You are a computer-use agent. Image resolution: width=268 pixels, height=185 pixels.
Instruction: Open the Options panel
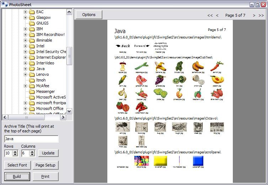click(x=89, y=15)
